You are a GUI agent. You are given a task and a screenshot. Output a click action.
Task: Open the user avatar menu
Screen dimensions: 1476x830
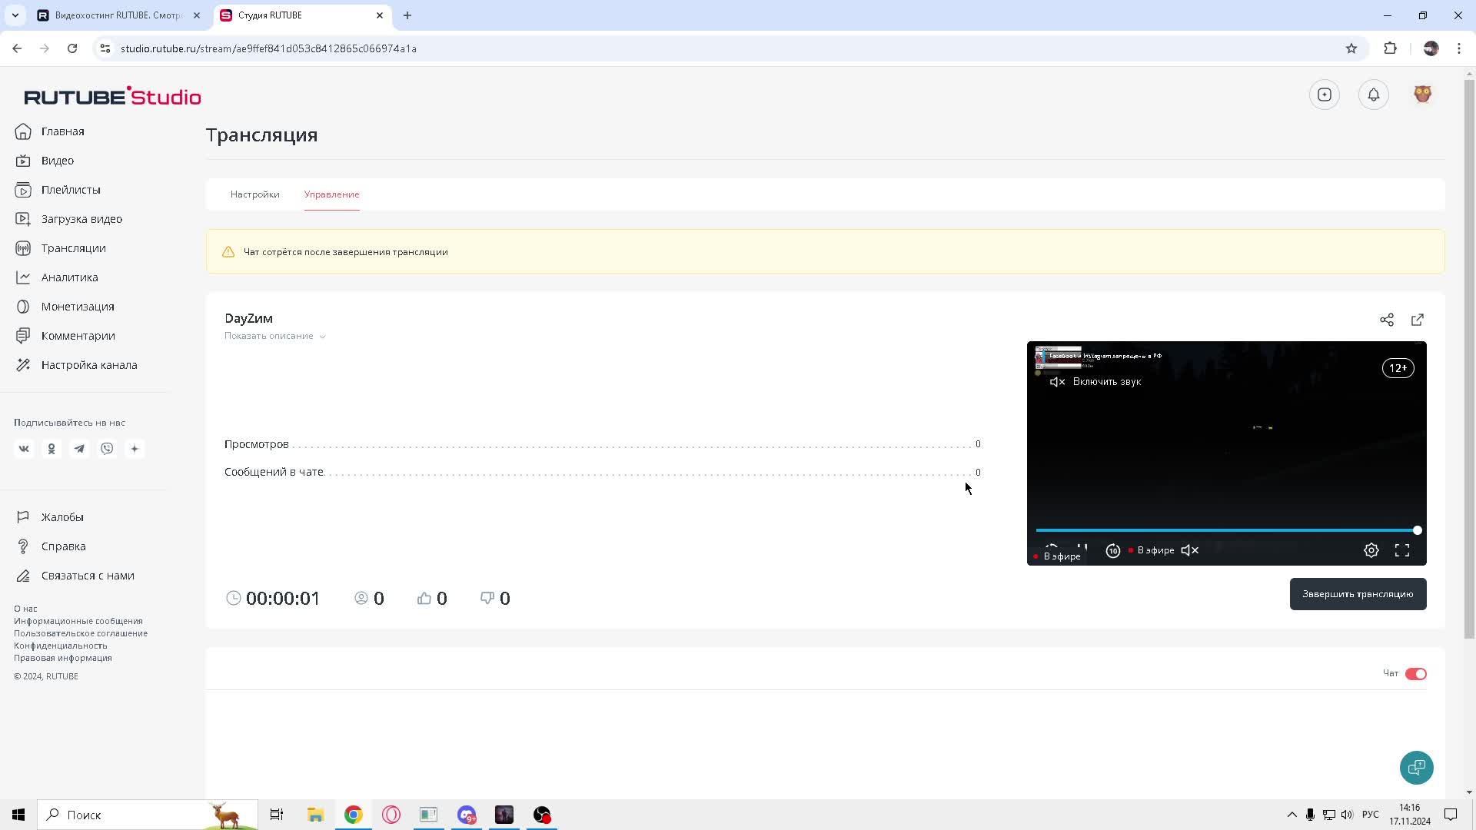1422,95
